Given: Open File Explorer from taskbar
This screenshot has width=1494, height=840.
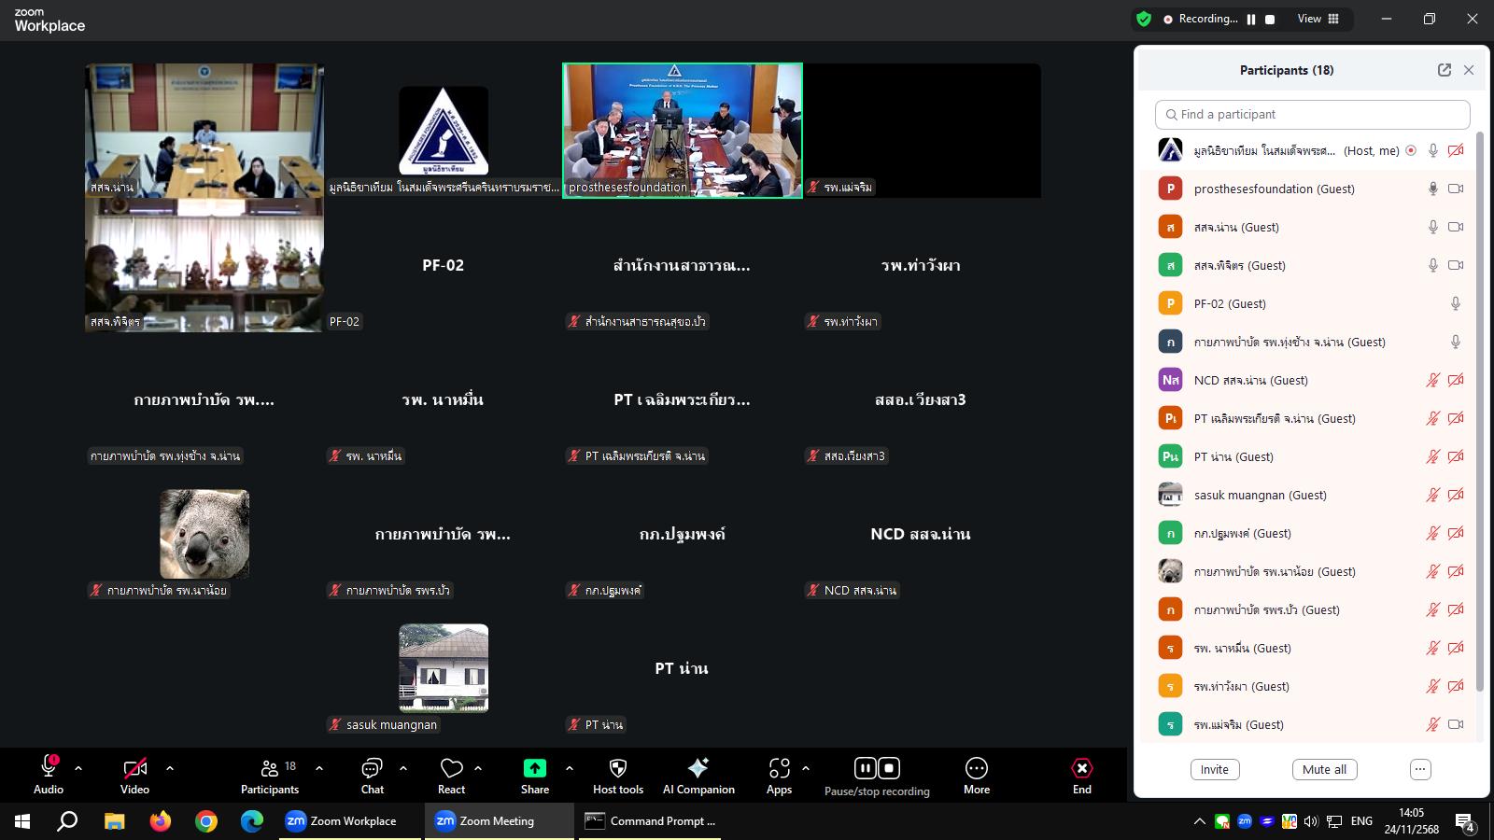Looking at the screenshot, I should pyautogui.click(x=114, y=821).
